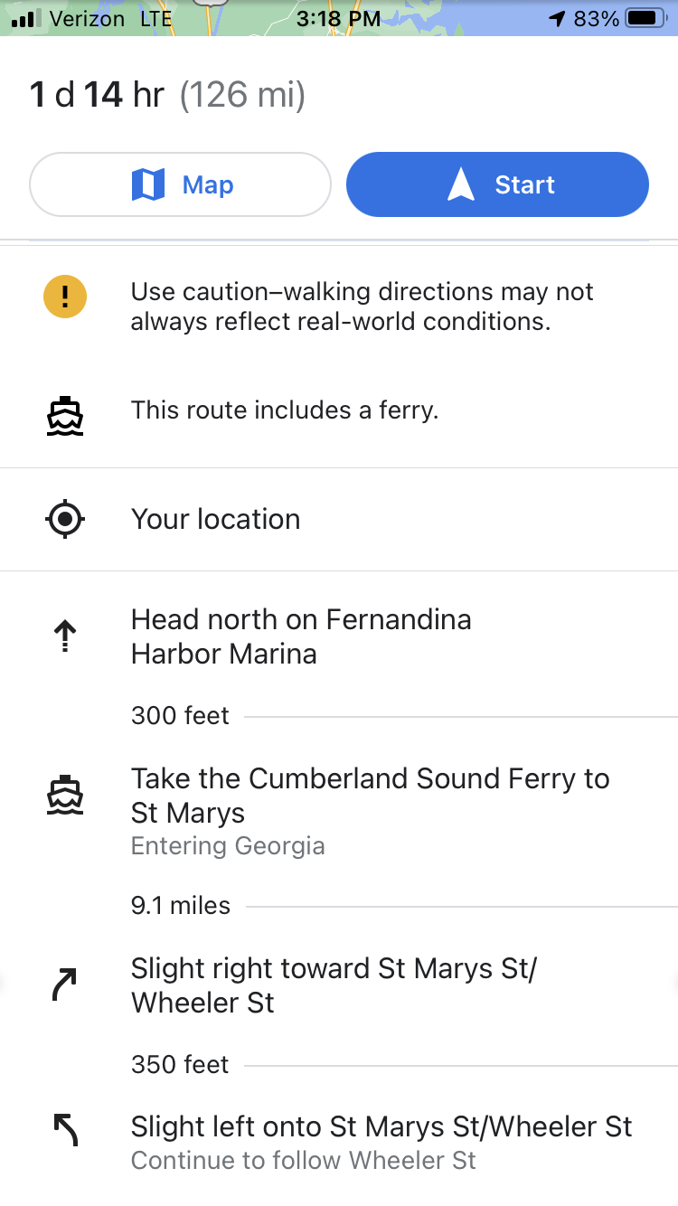Tap the head north arrow icon
This screenshot has width=678, height=1206.
65,637
